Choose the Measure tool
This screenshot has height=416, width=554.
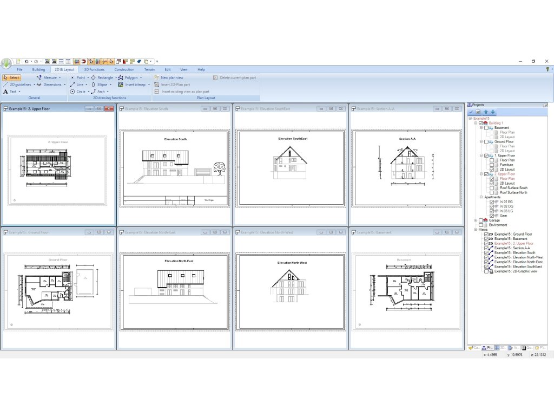49,77
